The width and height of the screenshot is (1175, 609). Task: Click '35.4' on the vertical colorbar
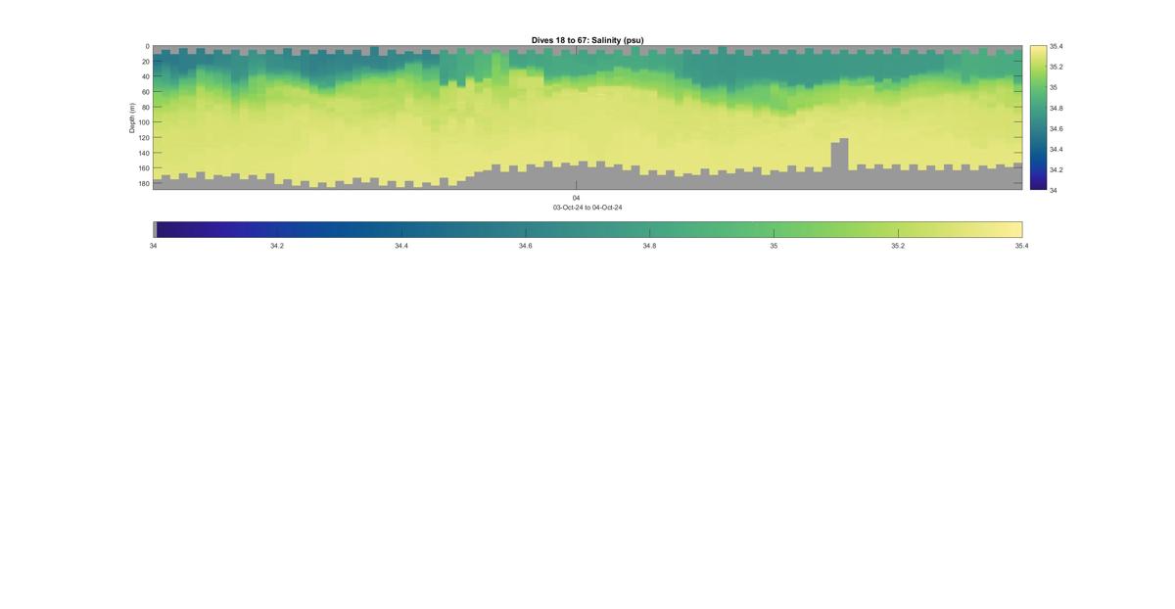(x=1056, y=46)
